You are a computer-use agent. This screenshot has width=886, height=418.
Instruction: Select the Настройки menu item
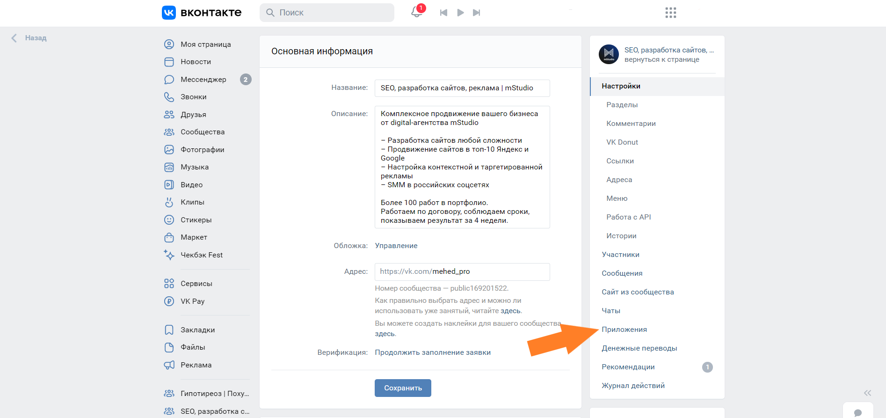point(657,86)
